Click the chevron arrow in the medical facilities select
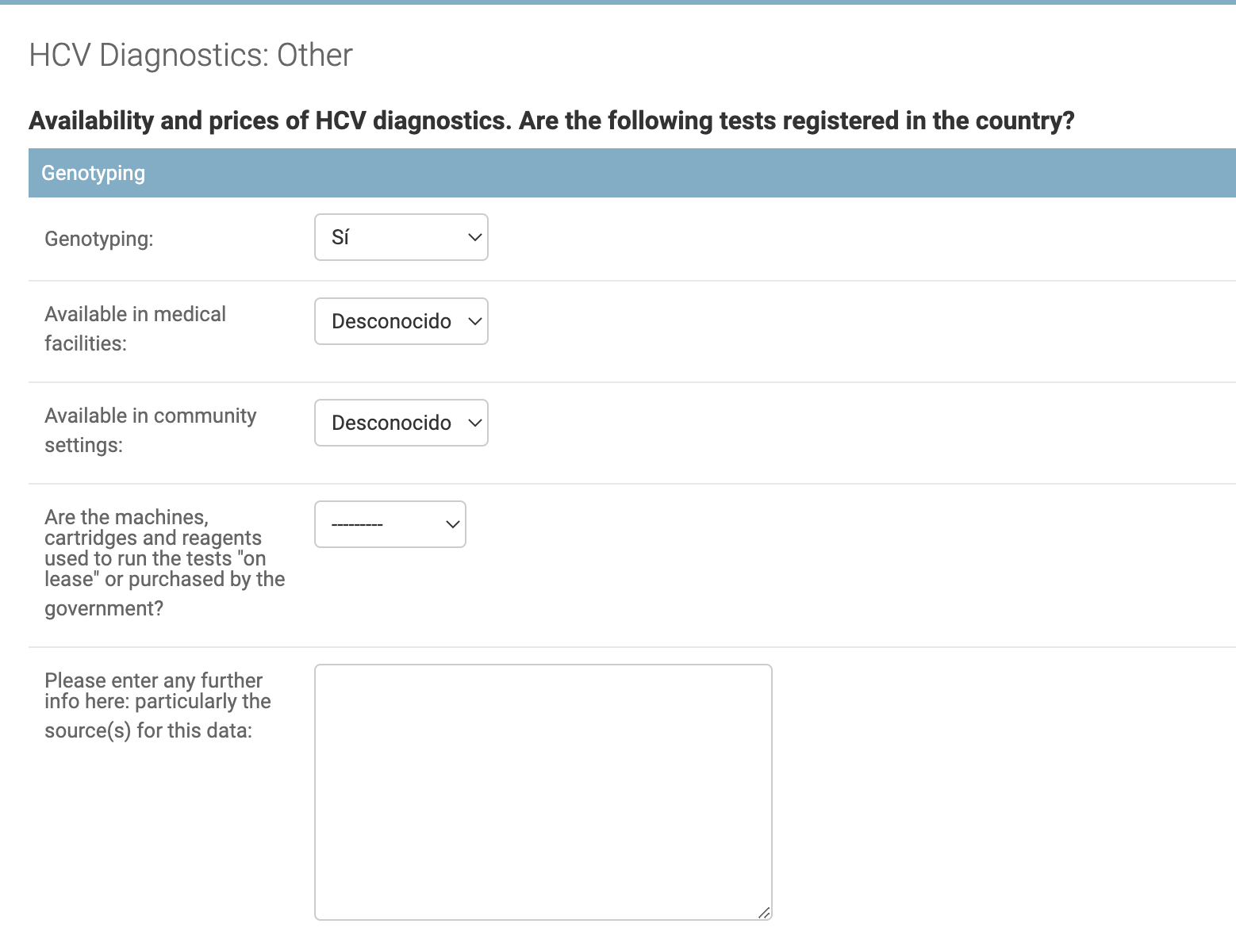Viewport: 1236px width, 939px height. click(474, 321)
